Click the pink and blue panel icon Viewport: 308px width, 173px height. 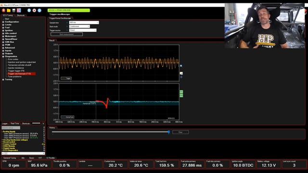19,11
